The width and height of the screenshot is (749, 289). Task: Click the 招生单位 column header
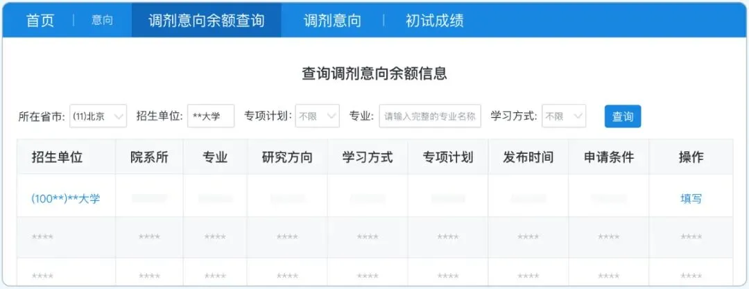pyautogui.click(x=67, y=157)
